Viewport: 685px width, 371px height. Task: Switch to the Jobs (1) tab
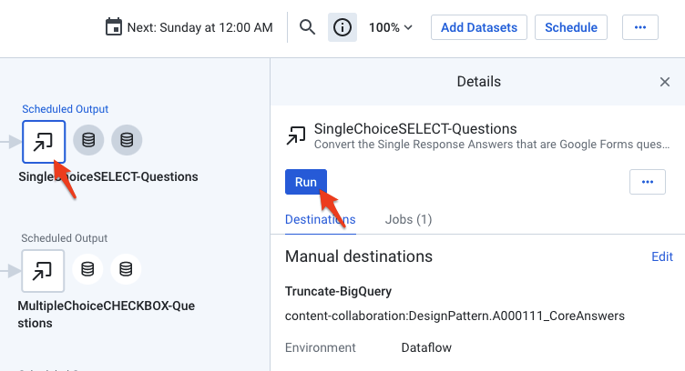[x=408, y=219]
